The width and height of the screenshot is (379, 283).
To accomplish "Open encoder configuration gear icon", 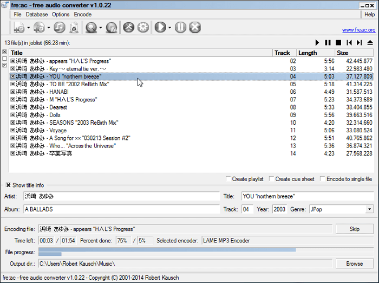I will pos(143,27).
